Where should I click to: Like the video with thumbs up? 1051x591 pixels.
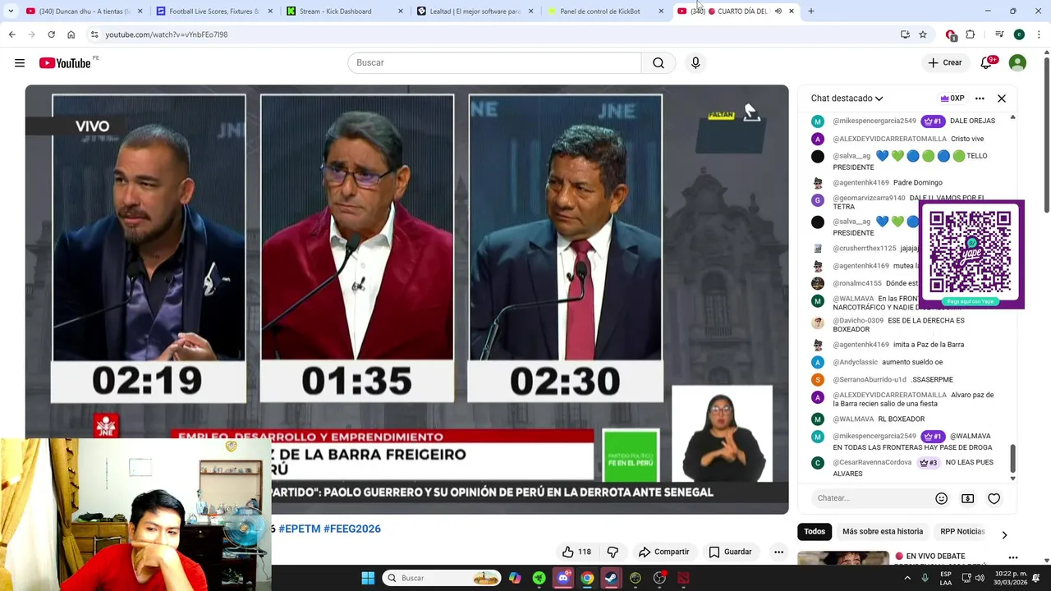576,552
